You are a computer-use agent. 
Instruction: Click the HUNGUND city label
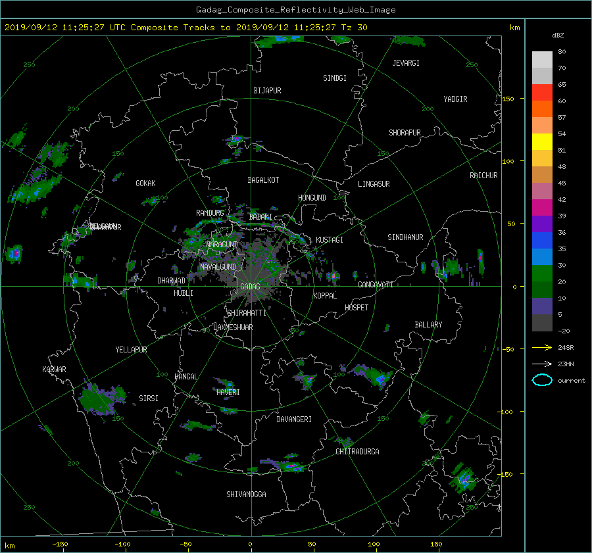coord(312,198)
